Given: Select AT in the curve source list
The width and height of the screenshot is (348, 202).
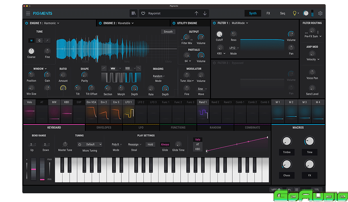Looking at the screenshot, I should point(198,145).
